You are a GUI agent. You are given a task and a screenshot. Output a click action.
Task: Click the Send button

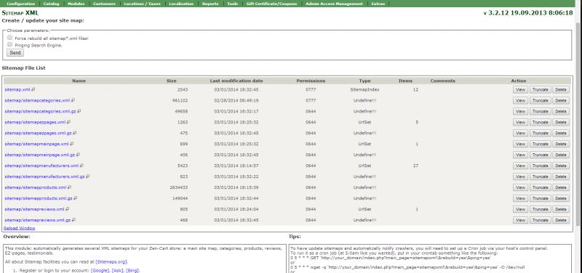[15, 53]
